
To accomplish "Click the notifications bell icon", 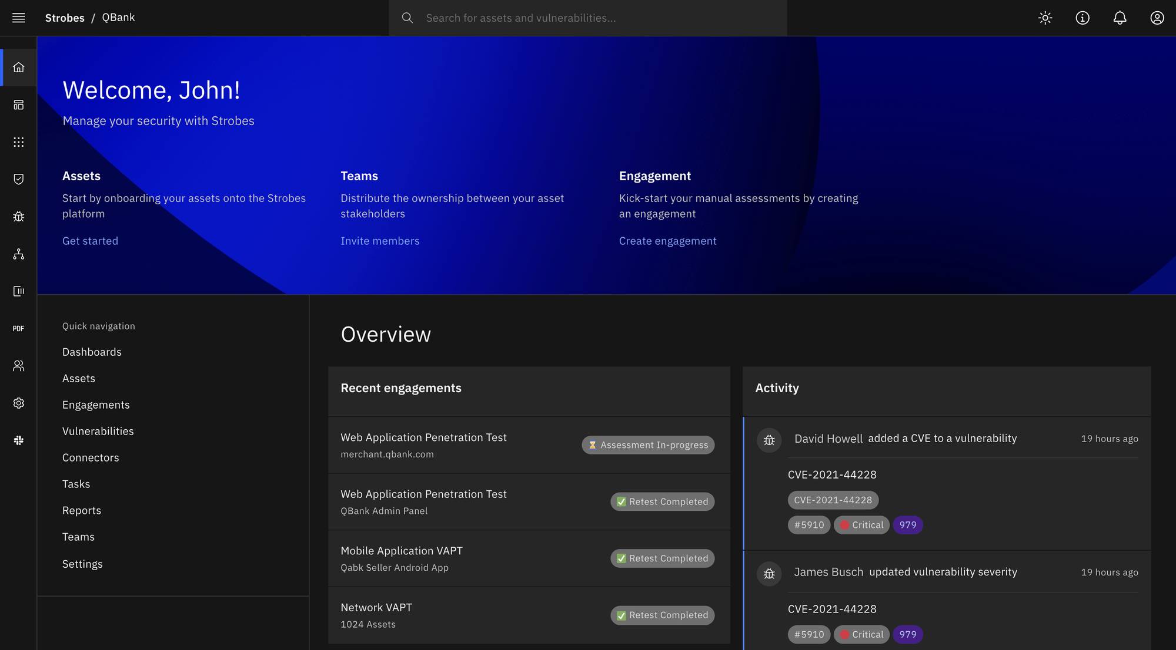I will pyautogui.click(x=1120, y=18).
